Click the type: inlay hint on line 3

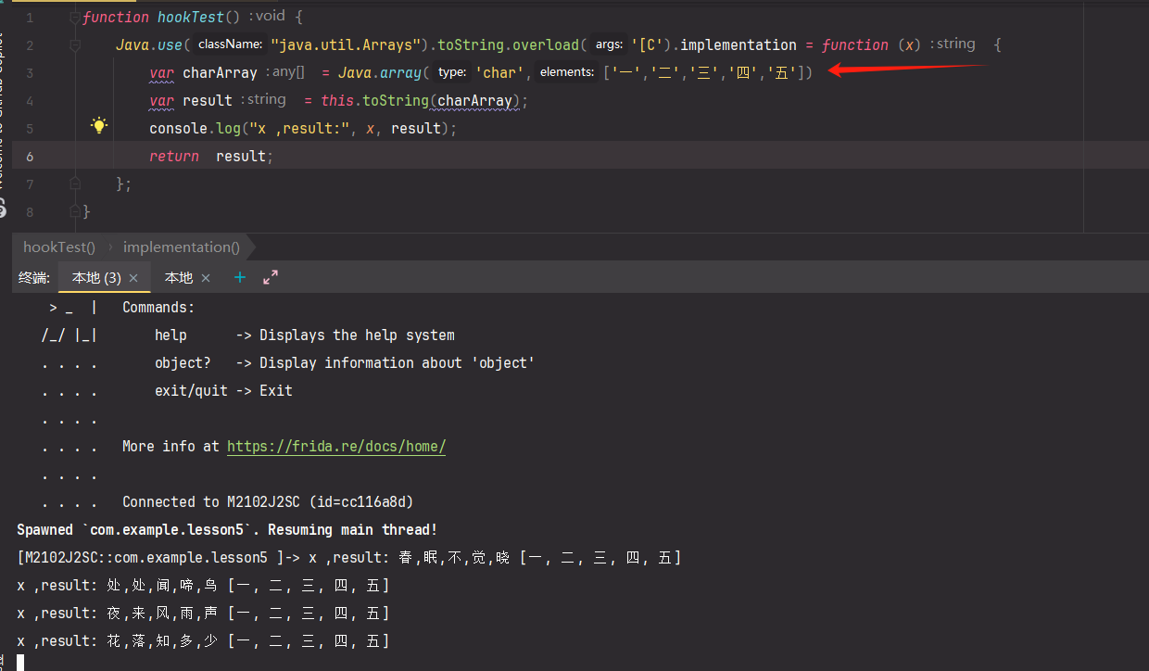(x=451, y=72)
